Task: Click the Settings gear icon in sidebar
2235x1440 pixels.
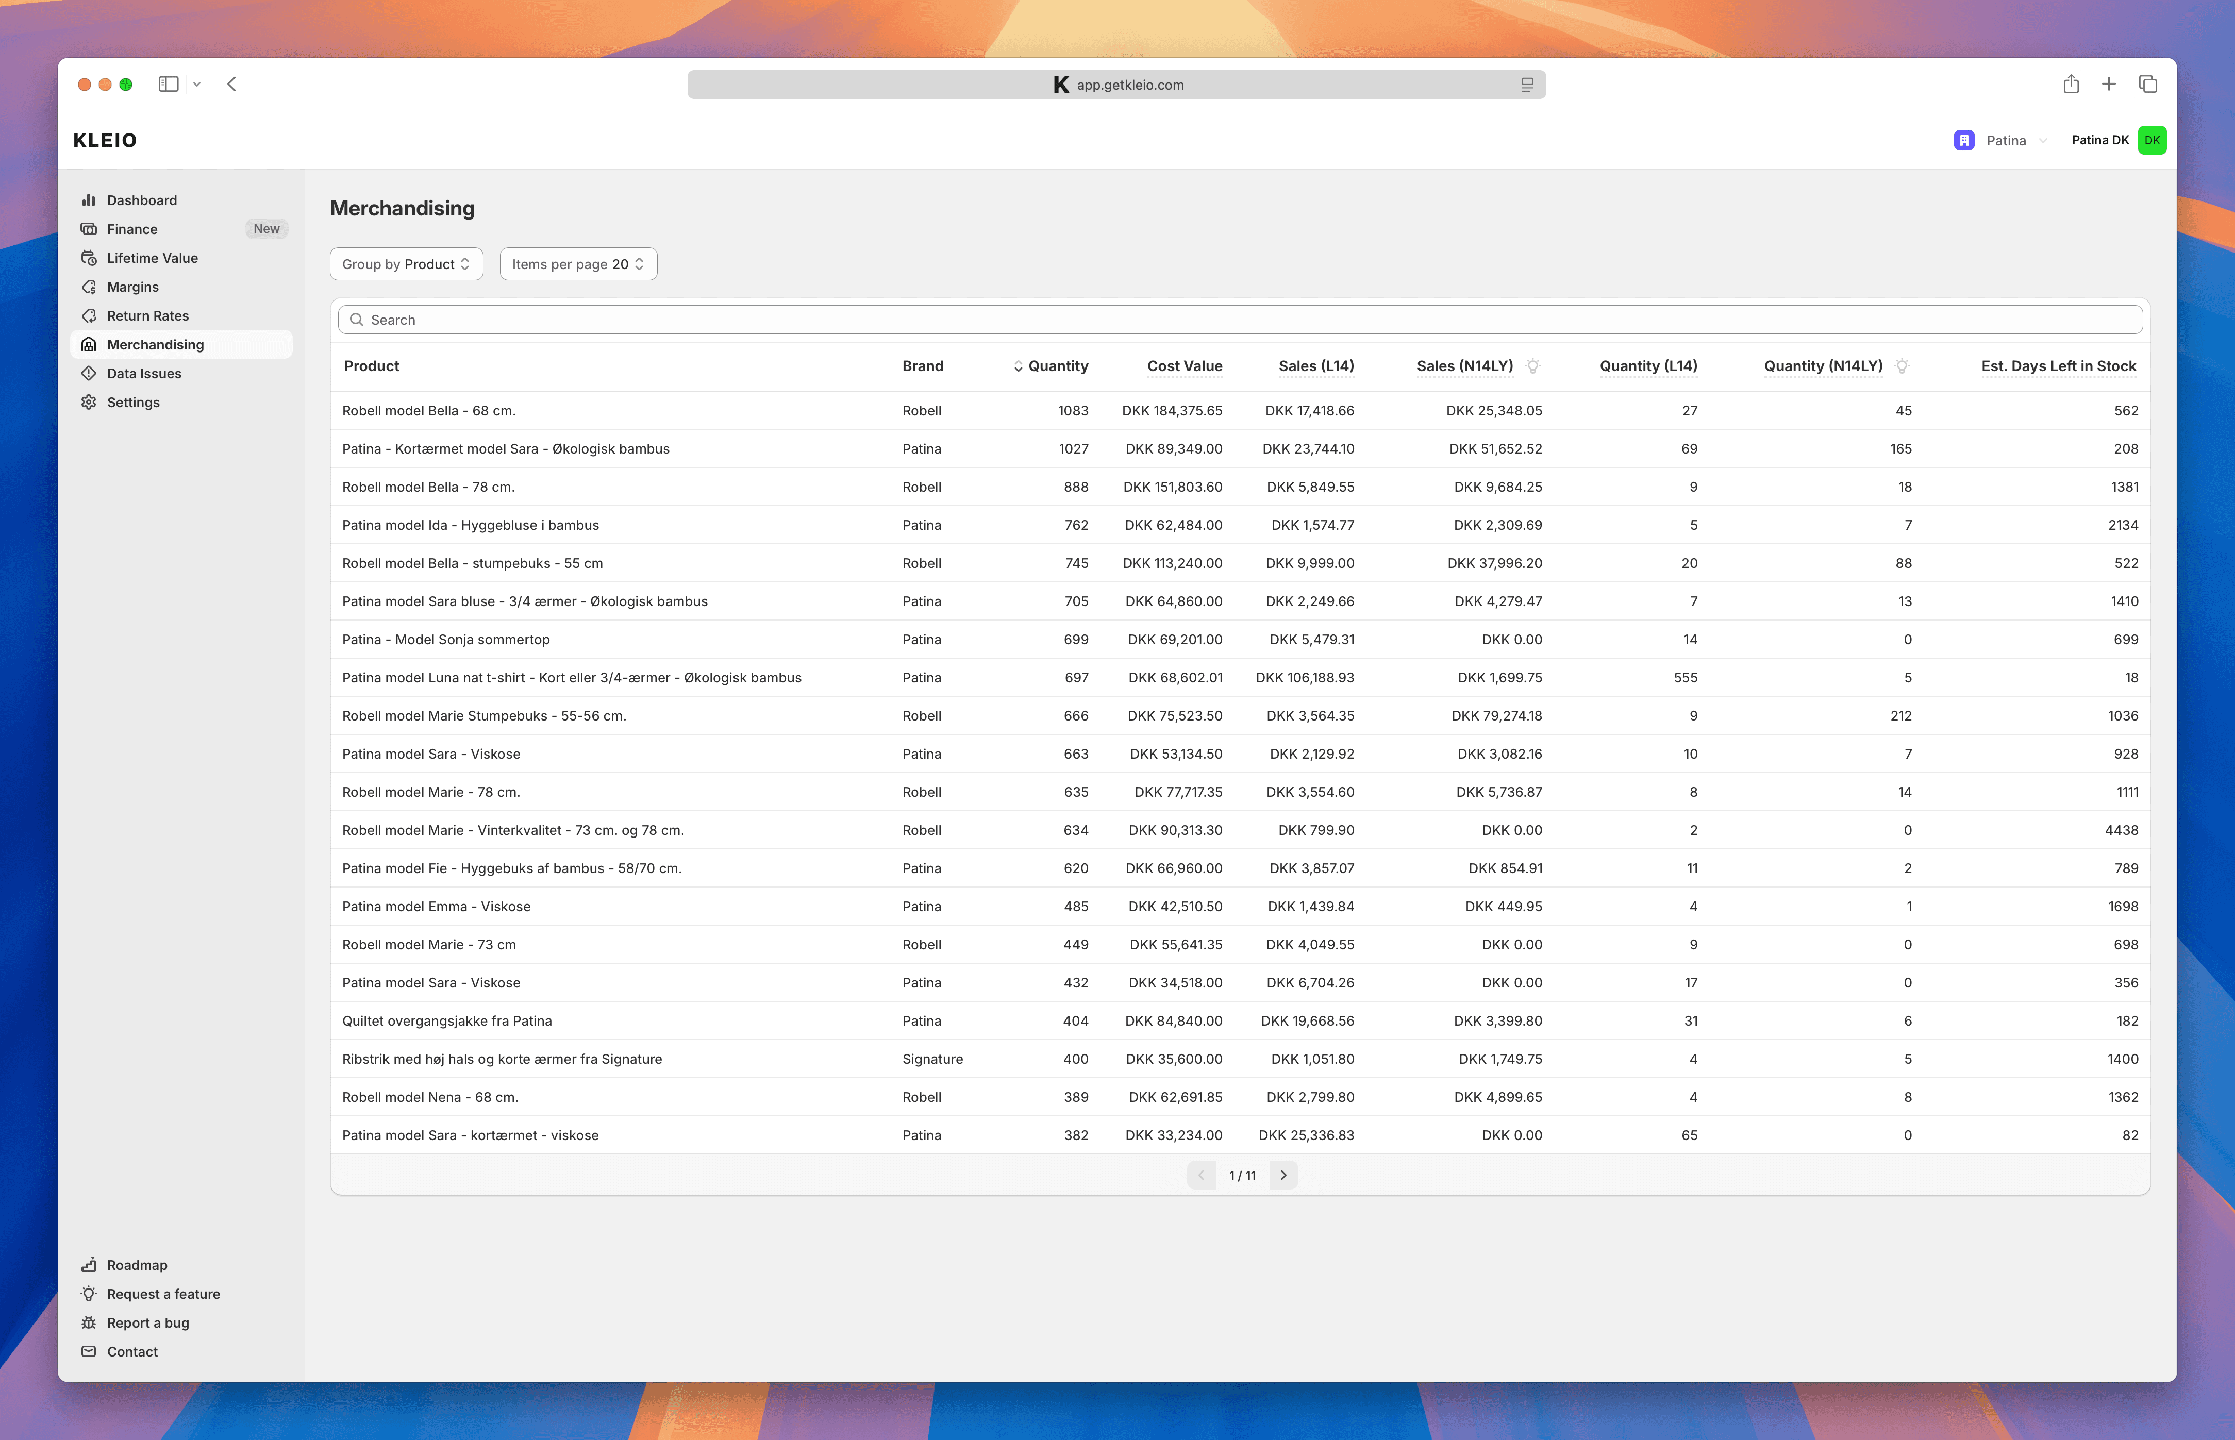Action: [89, 402]
